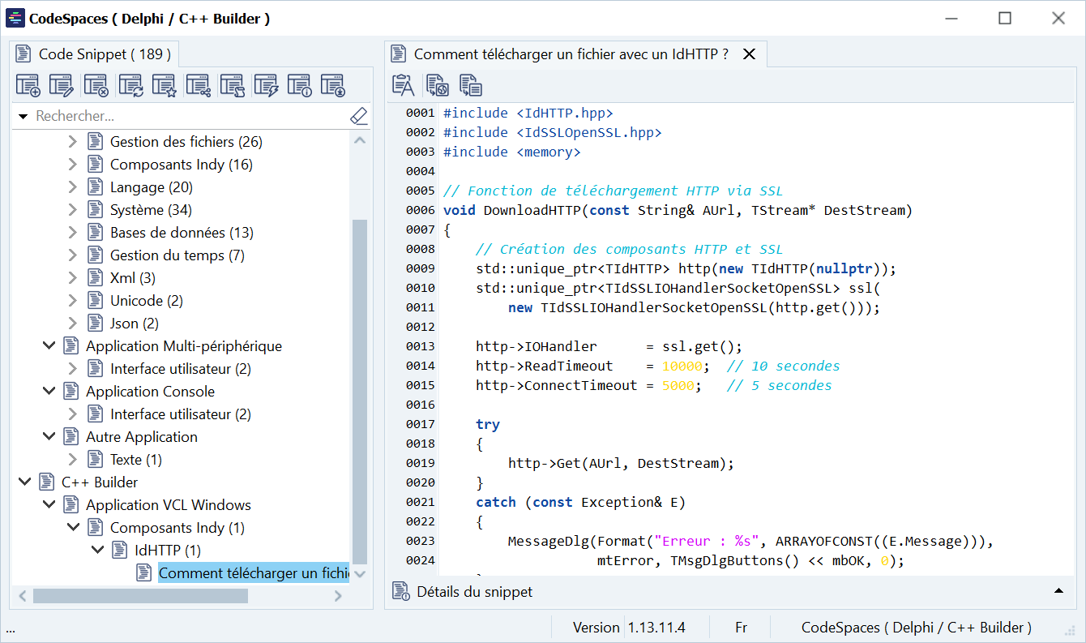Select the Bases de données (13) item
Screen dimensions: 1086x643
pos(182,233)
